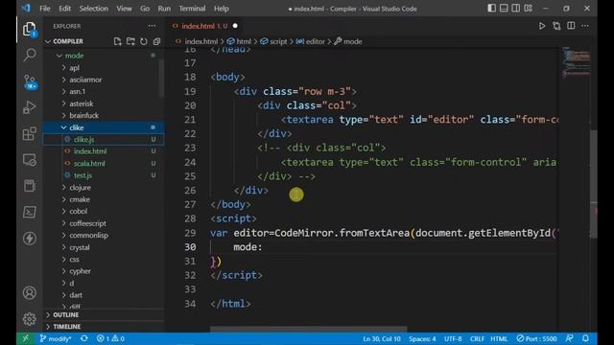Screen dimensions: 614x345
Task: Click the horizontal editor scrollbar
Action: (309, 330)
